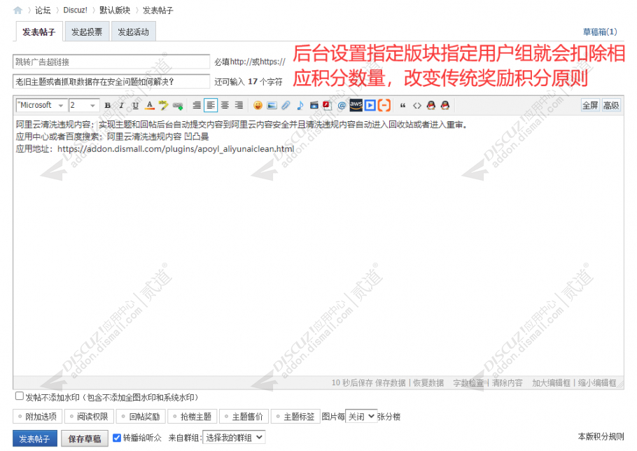
Task: Click 加大编辑框 in editor footer
Action: click(x=552, y=383)
